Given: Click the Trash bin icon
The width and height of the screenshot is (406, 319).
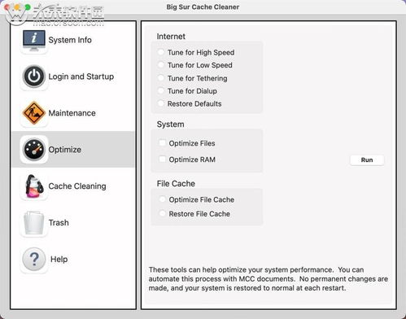Looking at the screenshot, I should (x=34, y=223).
